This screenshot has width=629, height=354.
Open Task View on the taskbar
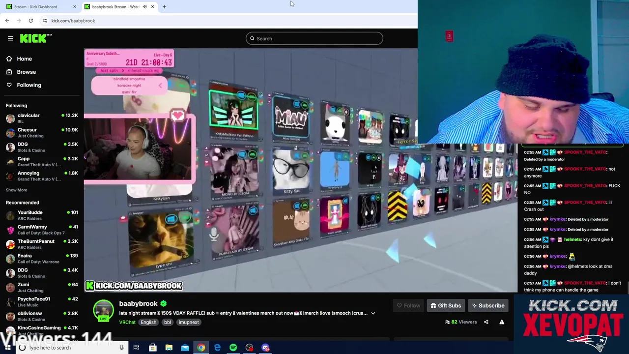click(x=136, y=348)
